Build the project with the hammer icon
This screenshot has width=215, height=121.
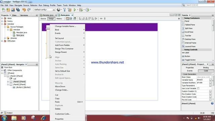pos(64,10)
